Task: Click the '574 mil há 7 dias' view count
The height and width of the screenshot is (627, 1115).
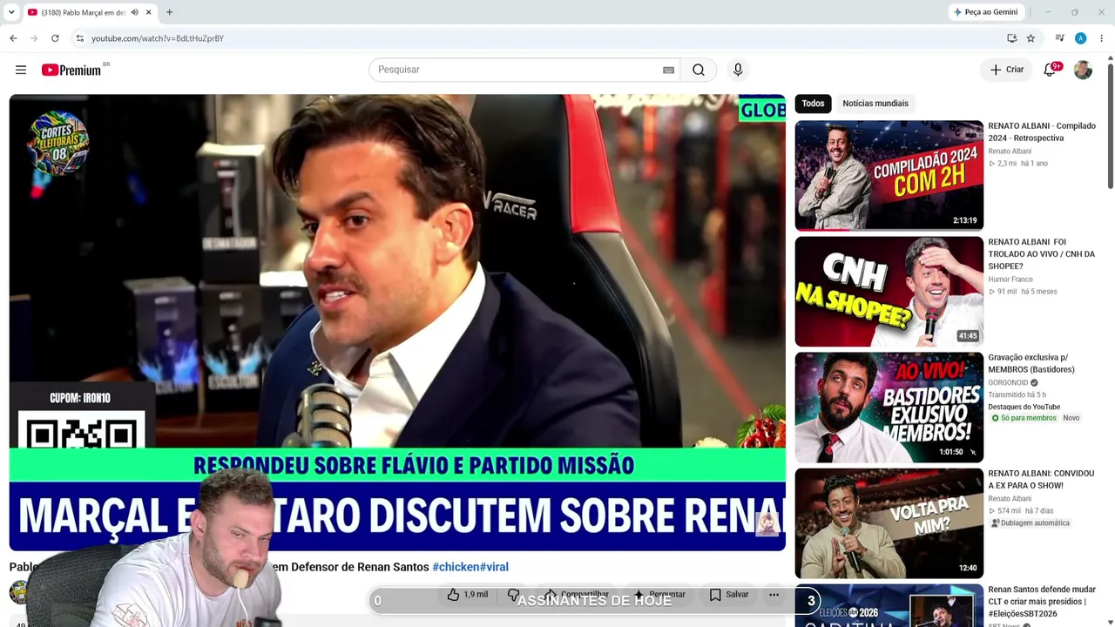Action: 1021,511
